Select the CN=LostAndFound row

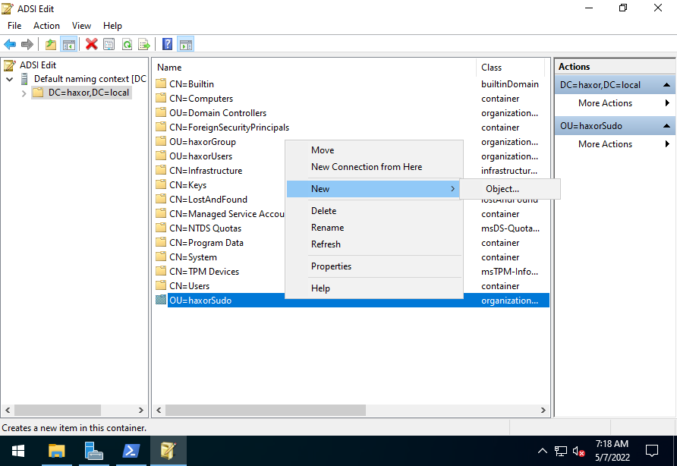[x=208, y=200]
